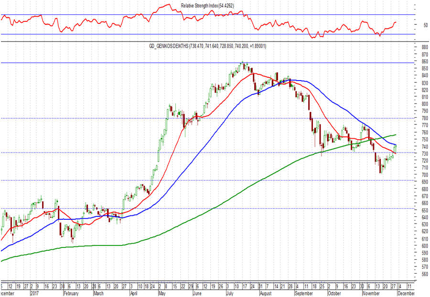This screenshot has width=430, height=297.
Task: Select the October month label
Action: pyautogui.click(x=334, y=293)
